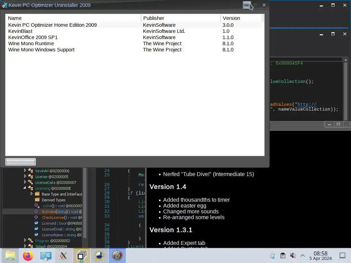351x263 pixels.
Task: Click the LicenseData class icon
Action: pos(31,182)
